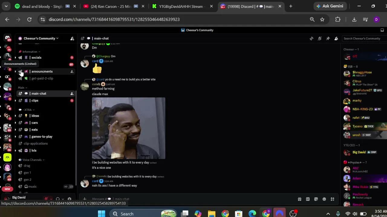This screenshot has height=217, width=387.
Task: Collapse the XTRA category
Action: point(27,110)
